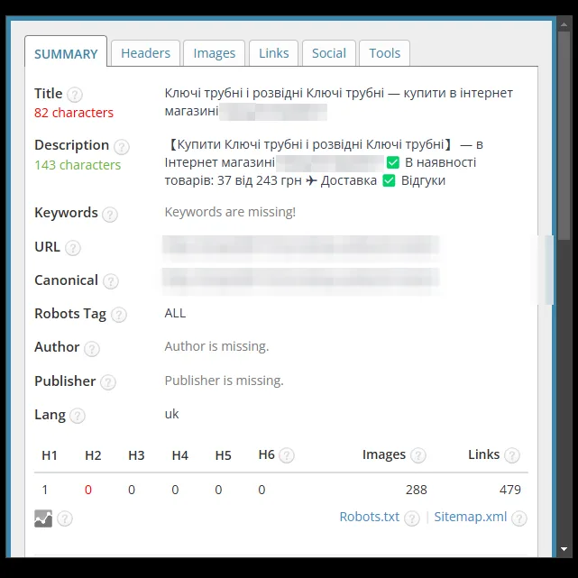Click 'Keywords are missing!' text
578x578 pixels.
point(230,212)
